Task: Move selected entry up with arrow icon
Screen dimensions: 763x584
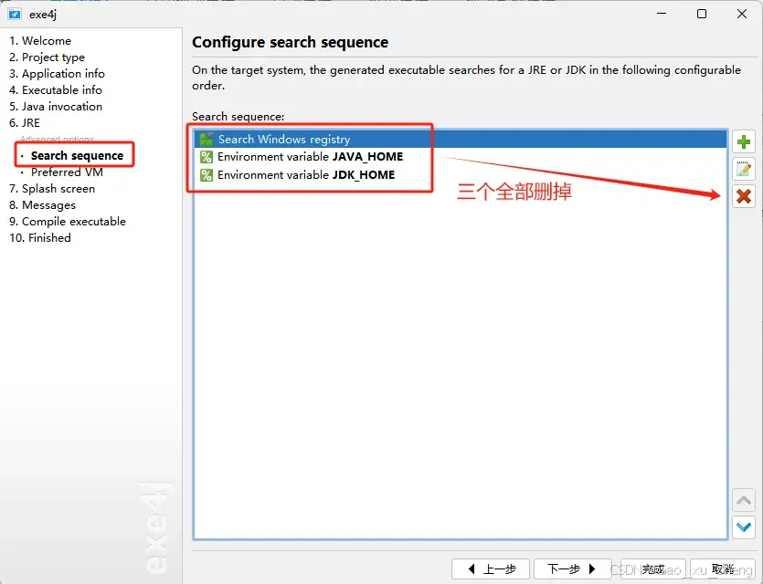Action: (x=744, y=500)
